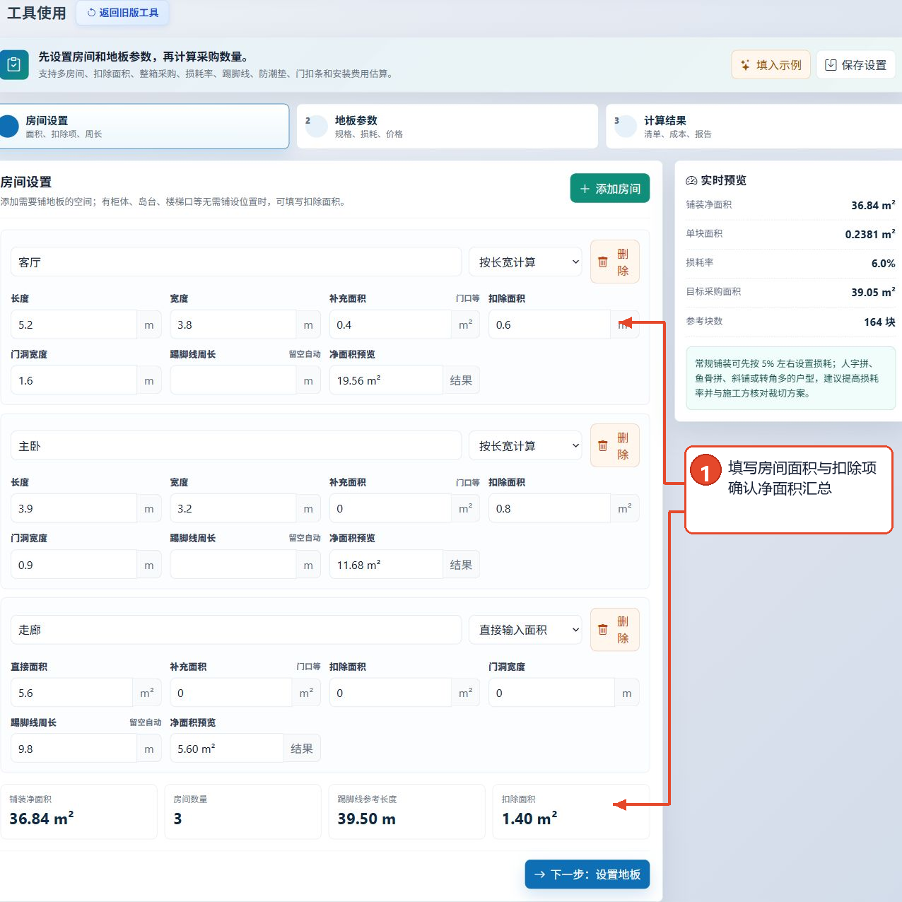Open 客厅 calculation mode dropdown

525,262
